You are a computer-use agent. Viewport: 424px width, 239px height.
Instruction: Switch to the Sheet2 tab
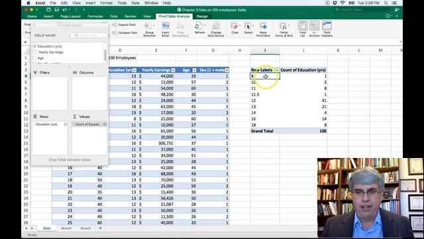[66, 228]
